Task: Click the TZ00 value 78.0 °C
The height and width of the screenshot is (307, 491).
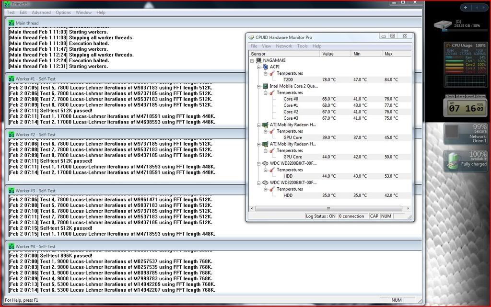Action: 329,80
